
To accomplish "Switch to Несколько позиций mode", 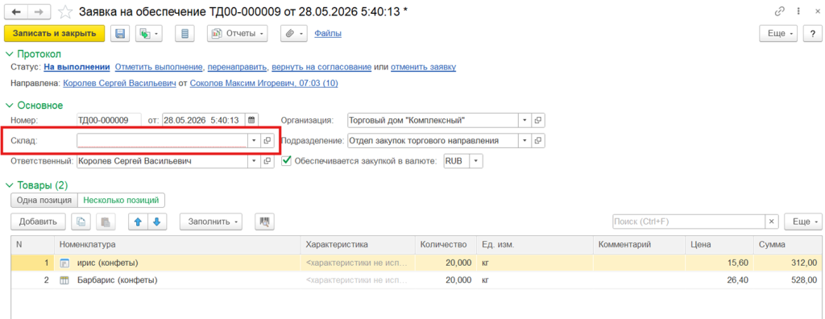I will [122, 200].
